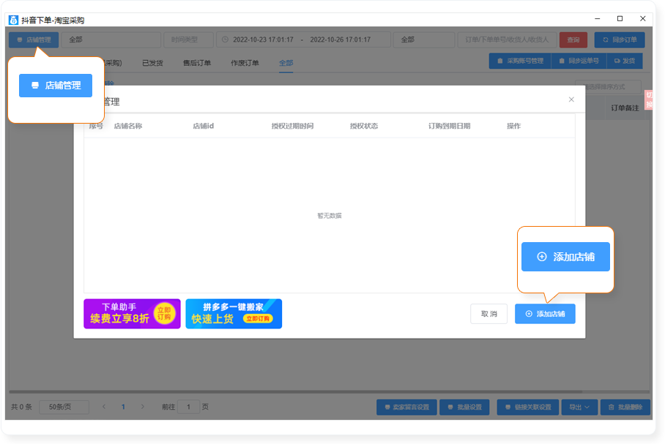Open the 全部 store dropdown next to 店铺管理
Screen dimensions: 665x444
coord(111,39)
